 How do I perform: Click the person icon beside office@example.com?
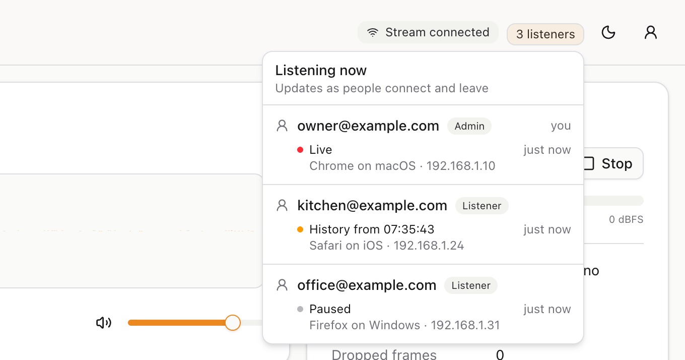tap(282, 285)
